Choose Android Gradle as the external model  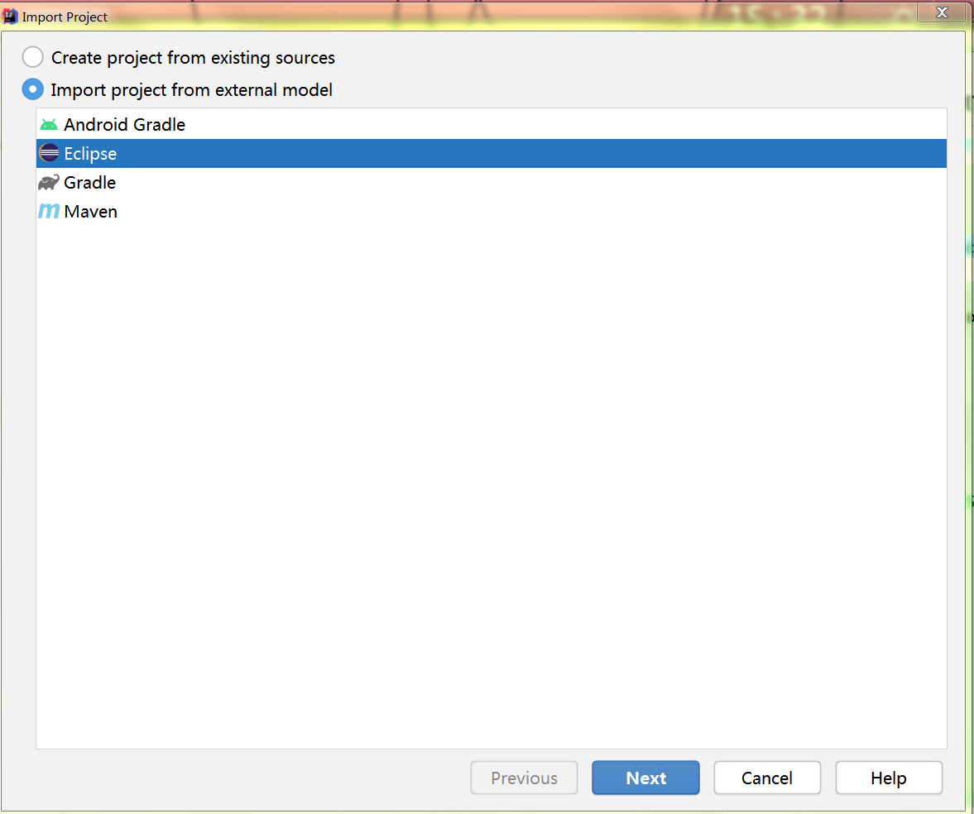(x=124, y=124)
